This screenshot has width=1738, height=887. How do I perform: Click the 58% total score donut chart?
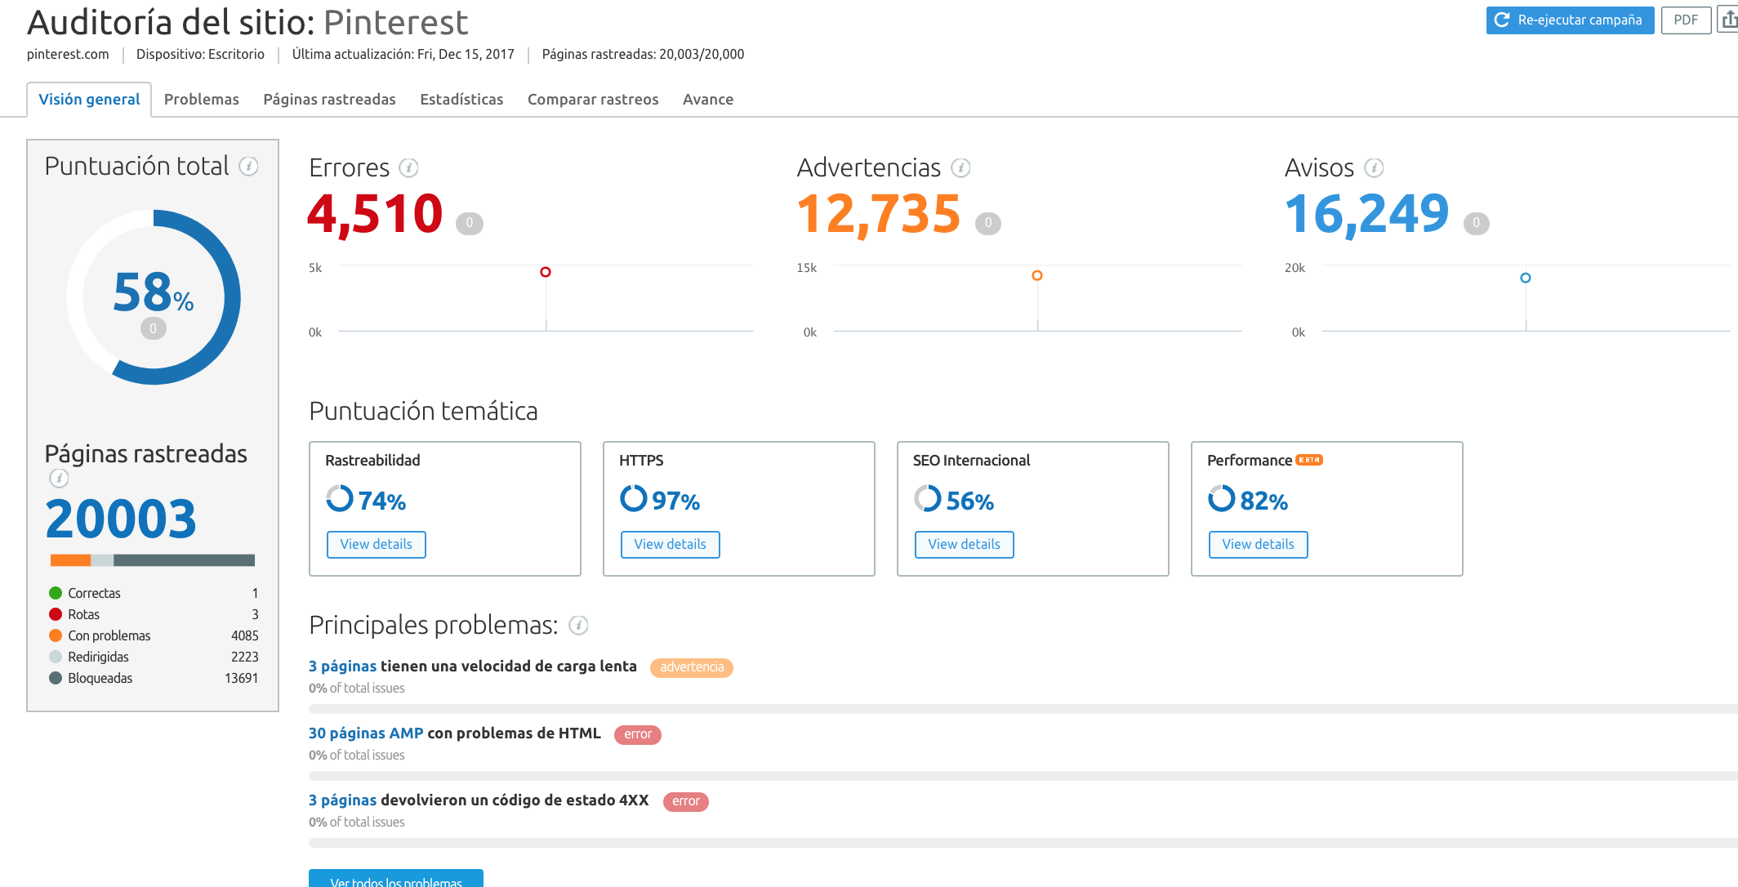click(x=154, y=297)
